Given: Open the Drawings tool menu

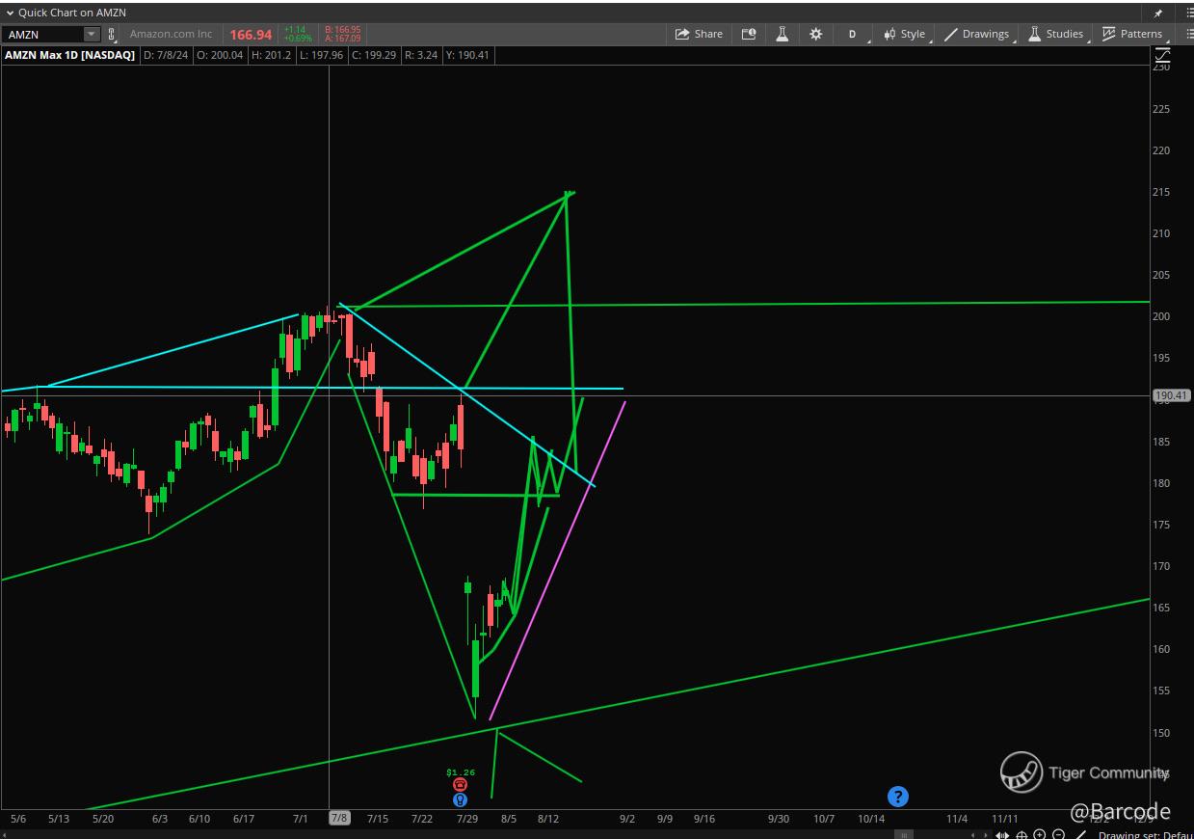Looking at the screenshot, I should pyautogui.click(x=977, y=34).
